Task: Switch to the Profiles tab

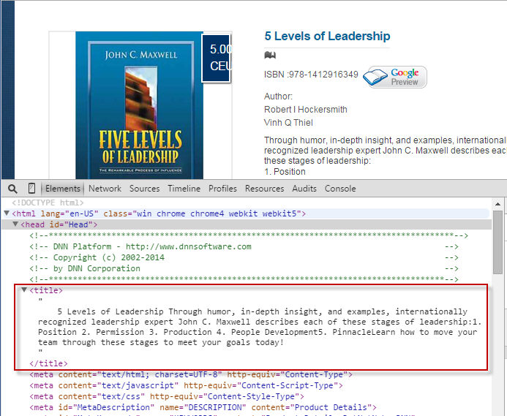Action: [x=222, y=189]
